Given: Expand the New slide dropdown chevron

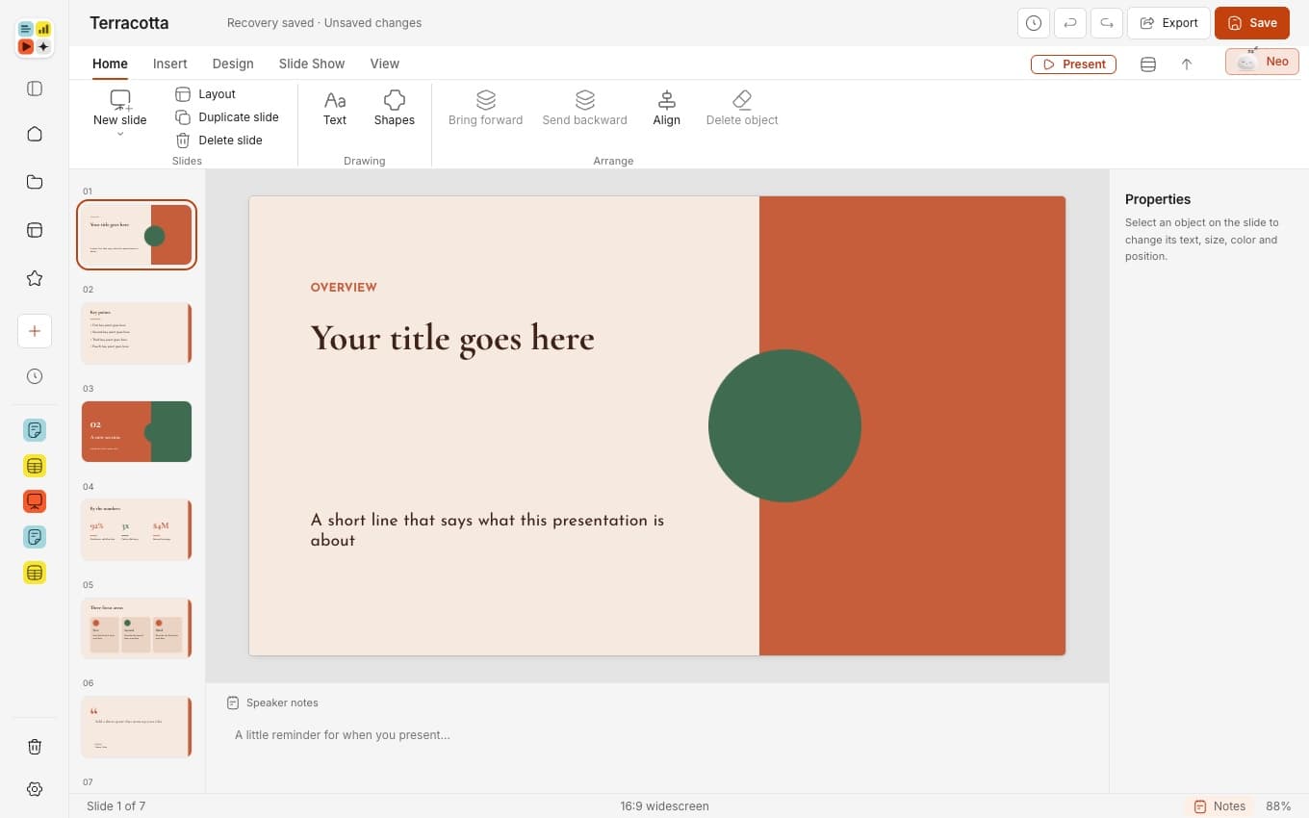Looking at the screenshot, I should [120, 134].
